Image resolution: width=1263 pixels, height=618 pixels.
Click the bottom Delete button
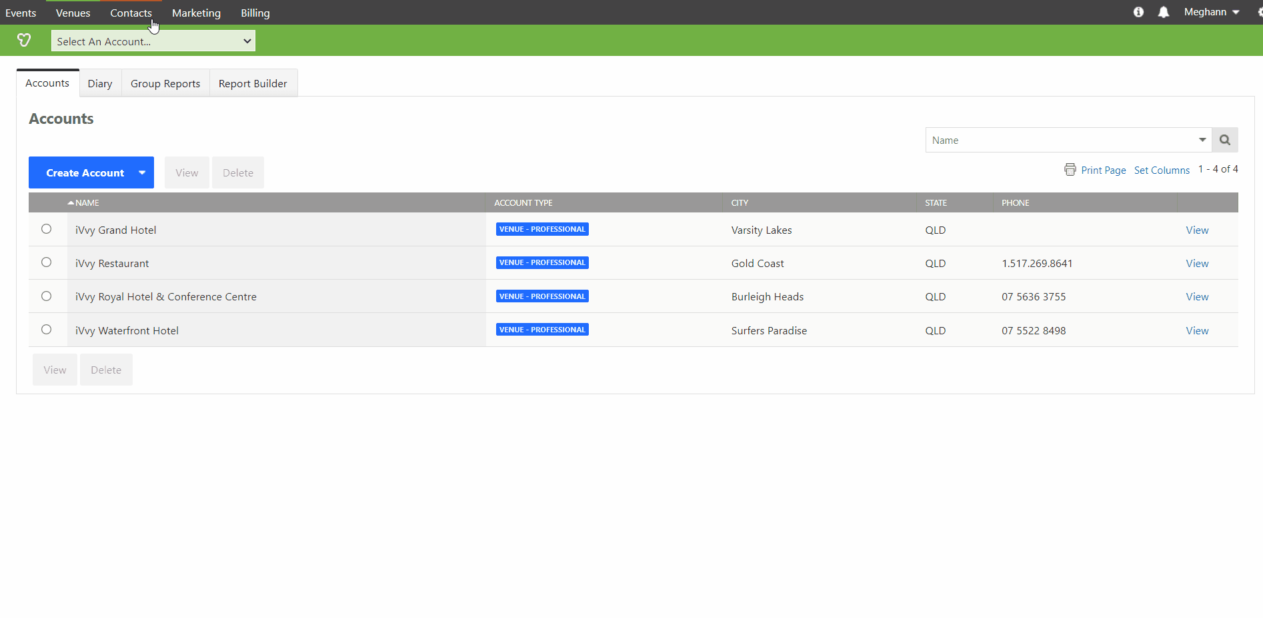coord(106,370)
